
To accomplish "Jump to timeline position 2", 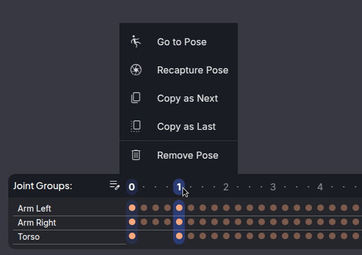I will pyautogui.click(x=226, y=187).
